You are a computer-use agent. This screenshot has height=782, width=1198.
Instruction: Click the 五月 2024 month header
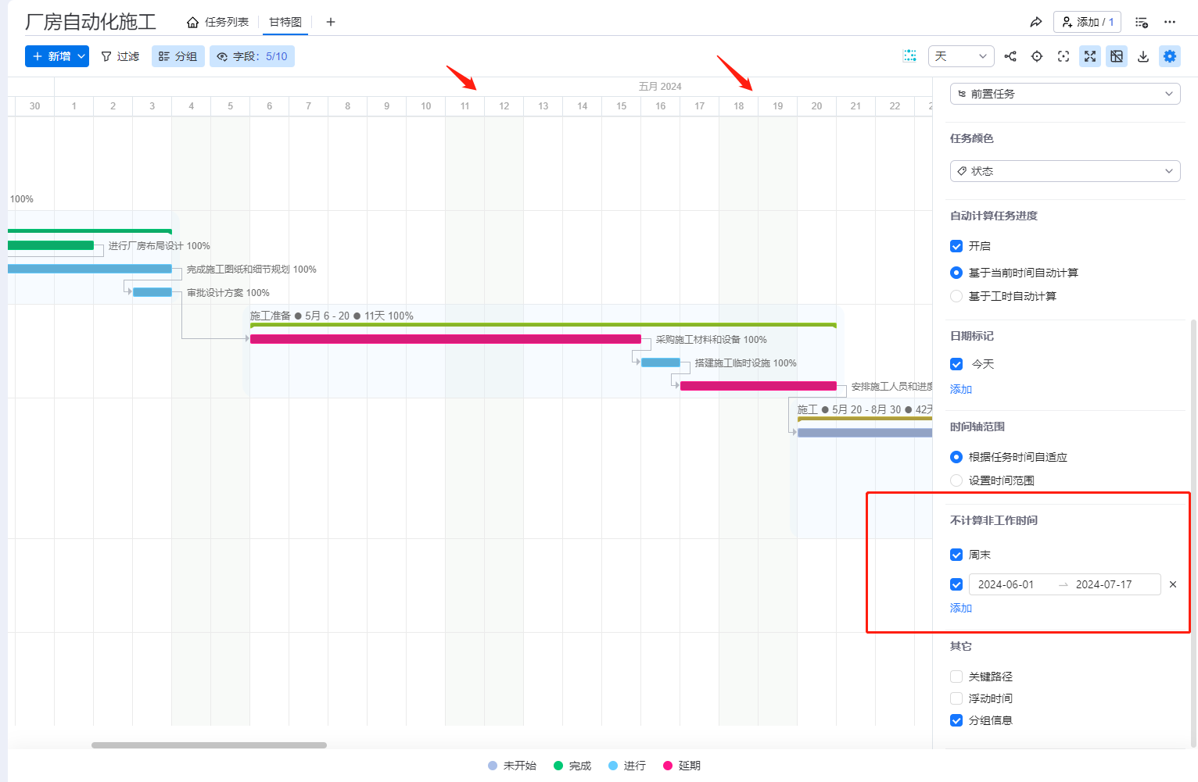tap(660, 87)
